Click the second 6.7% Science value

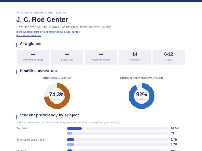click(174, 145)
